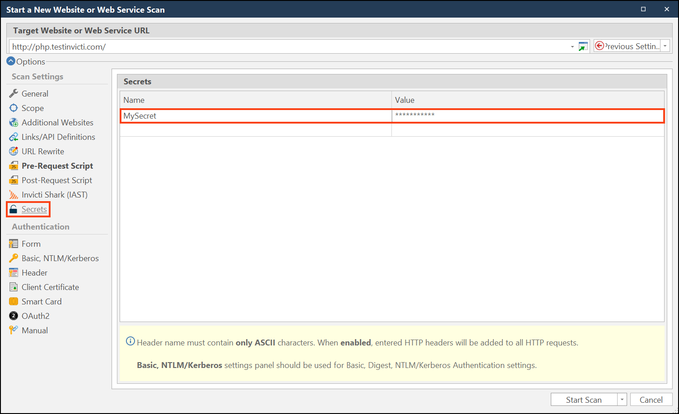Click the URL Rewrite icon

click(14, 151)
